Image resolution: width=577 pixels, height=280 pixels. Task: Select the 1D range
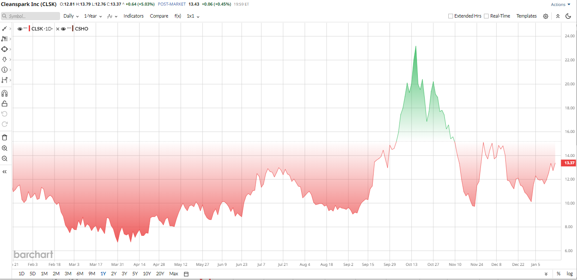tap(21, 274)
